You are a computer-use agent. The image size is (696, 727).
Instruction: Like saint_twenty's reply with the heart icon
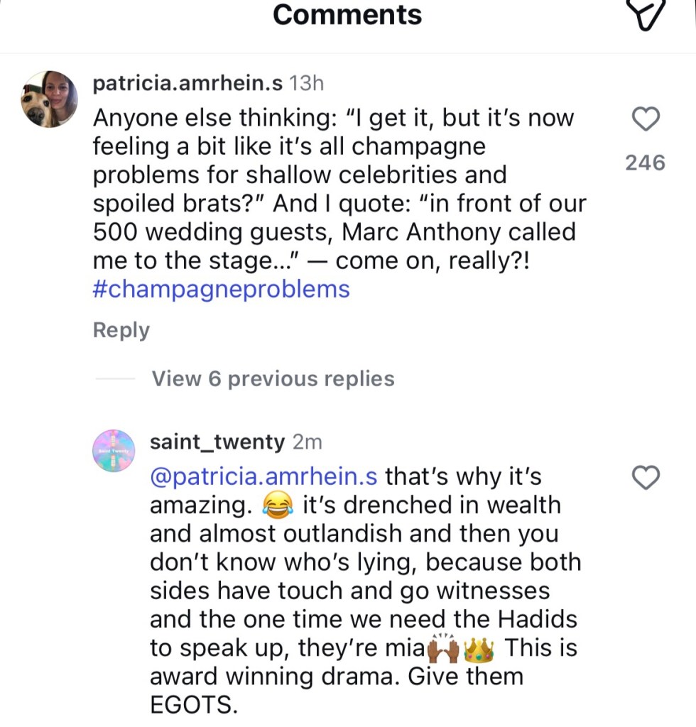pos(646,479)
